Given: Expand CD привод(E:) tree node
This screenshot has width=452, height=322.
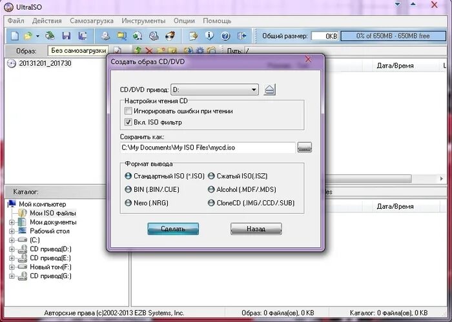Looking at the screenshot, I should (12, 258).
